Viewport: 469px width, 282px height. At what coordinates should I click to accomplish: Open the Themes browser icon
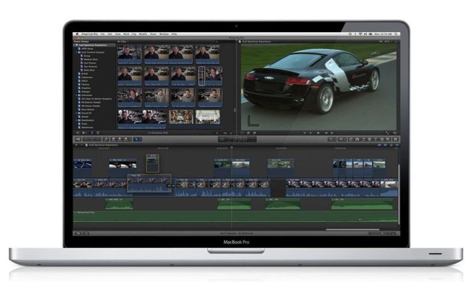tap(387, 139)
